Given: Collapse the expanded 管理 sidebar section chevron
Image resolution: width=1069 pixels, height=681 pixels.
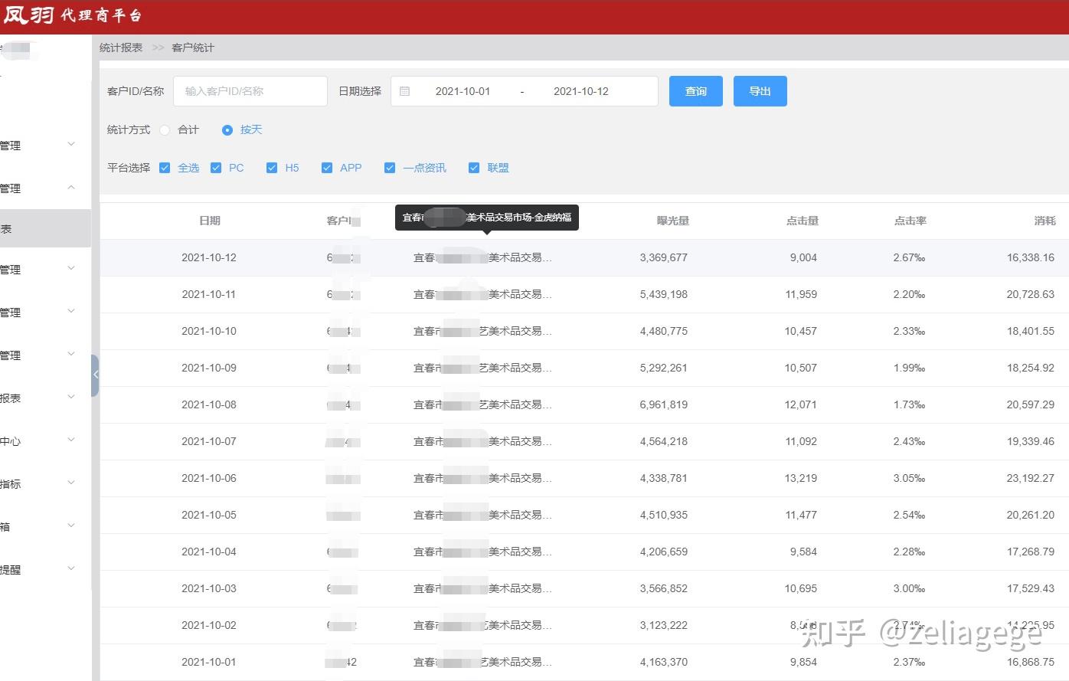Looking at the screenshot, I should [71, 188].
